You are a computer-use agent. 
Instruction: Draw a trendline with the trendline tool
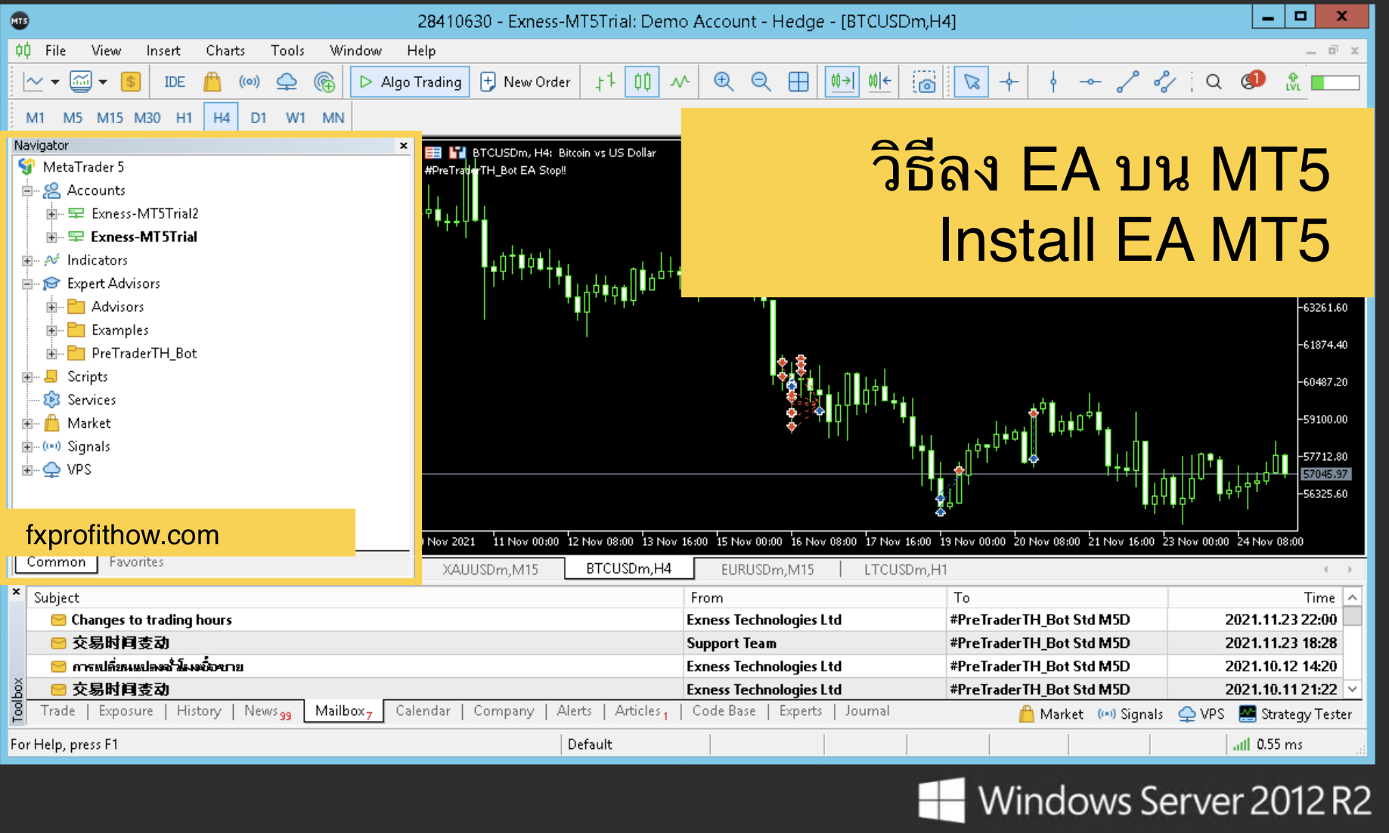1127,82
